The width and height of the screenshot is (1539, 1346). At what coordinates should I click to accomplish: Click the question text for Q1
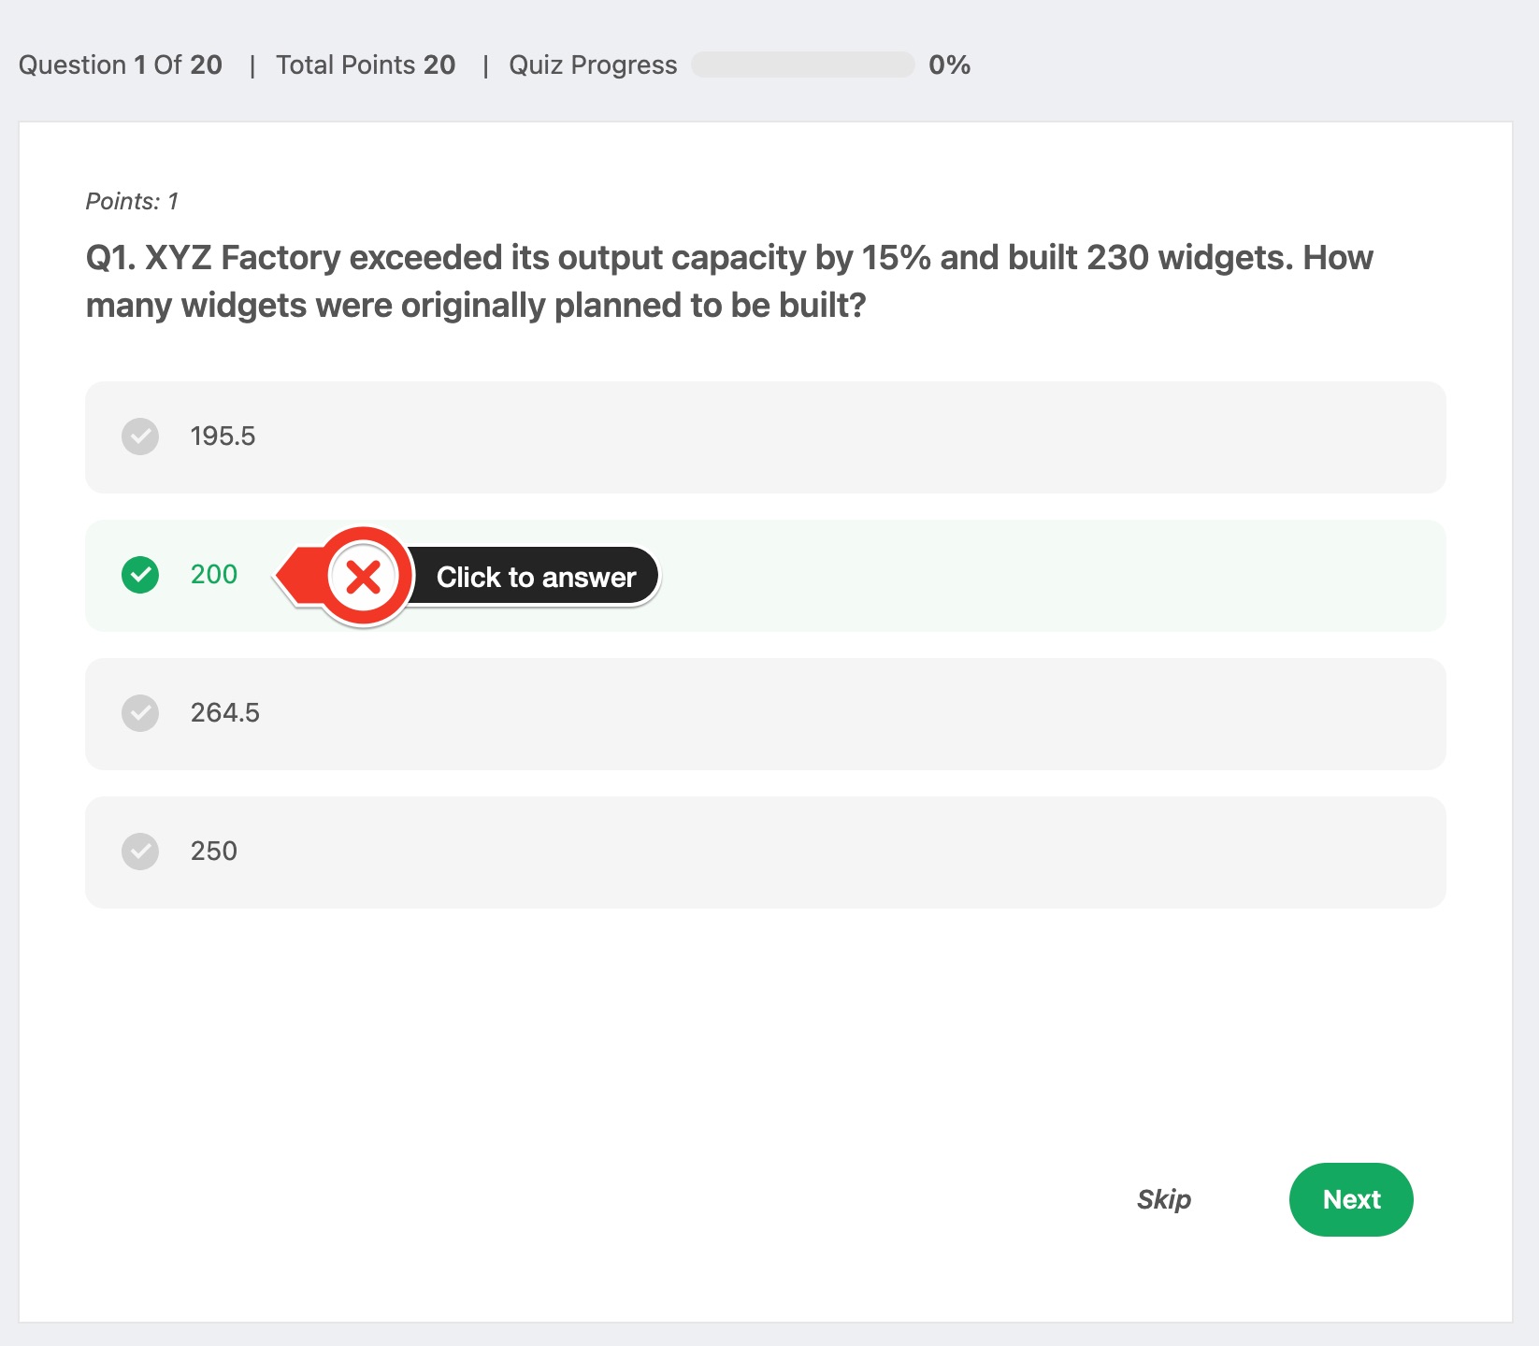[729, 280]
